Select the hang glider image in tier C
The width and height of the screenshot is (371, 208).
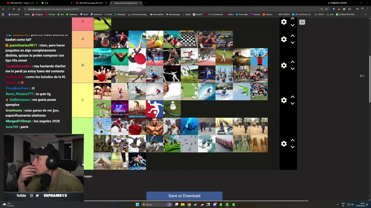click(241, 91)
